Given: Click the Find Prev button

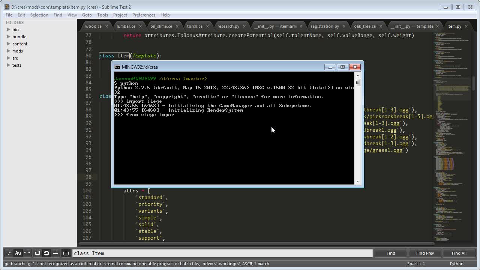Looking at the screenshot, I should coord(425,253).
